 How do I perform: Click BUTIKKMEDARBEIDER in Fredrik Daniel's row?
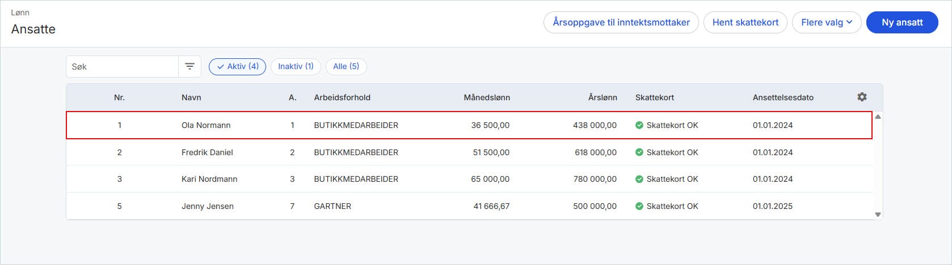click(x=356, y=152)
